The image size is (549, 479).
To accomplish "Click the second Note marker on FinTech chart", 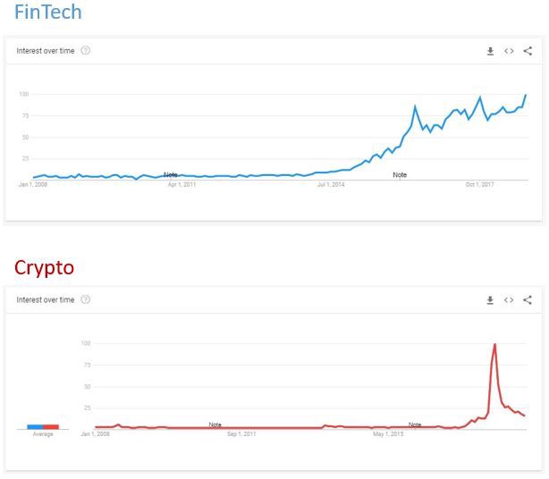I will [400, 175].
